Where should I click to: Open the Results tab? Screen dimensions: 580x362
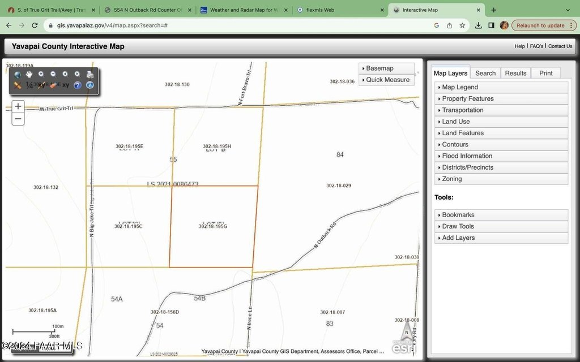point(515,73)
